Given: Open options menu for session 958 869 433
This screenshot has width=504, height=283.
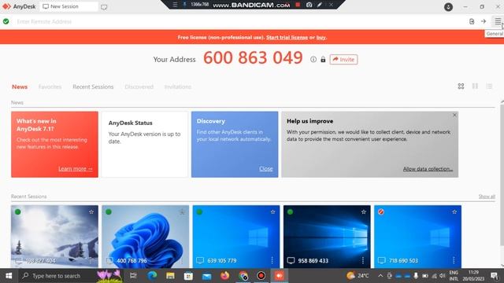Looking at the screenshot, I should pos(363,260).
